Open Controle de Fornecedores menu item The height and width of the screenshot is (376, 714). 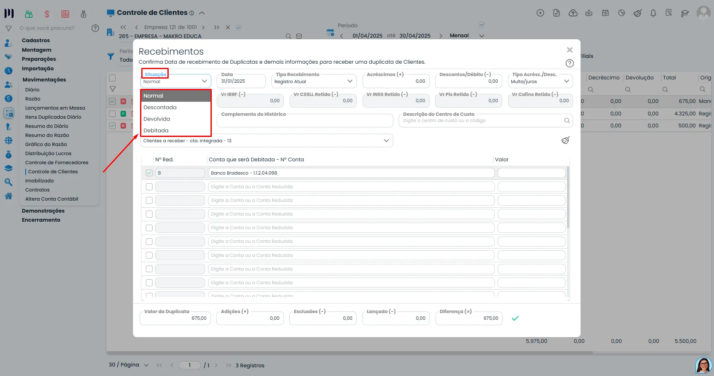(x=57, y=163)
